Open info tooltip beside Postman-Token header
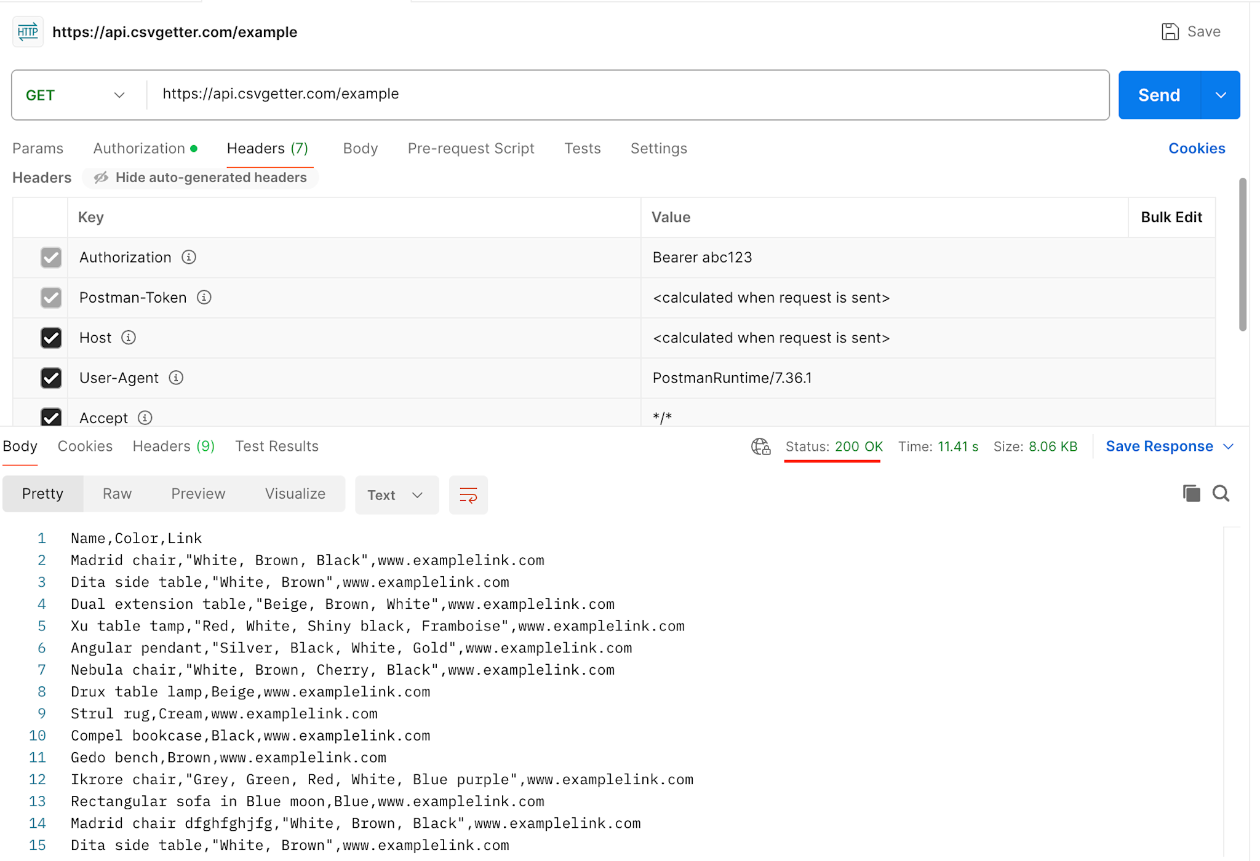Image resolution: width=1260 pixels, height=861 pixels. pyautogui.click(x=204, y=297)
